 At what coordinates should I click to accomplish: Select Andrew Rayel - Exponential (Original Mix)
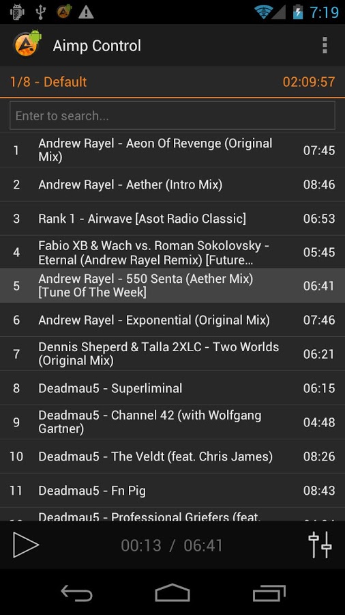(x=172, y=320)
